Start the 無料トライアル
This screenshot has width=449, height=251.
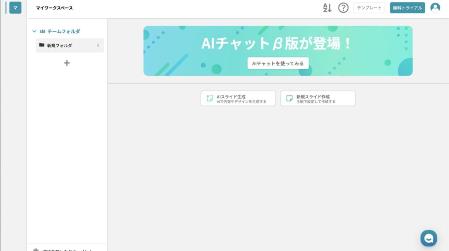(x=407, y=8)
